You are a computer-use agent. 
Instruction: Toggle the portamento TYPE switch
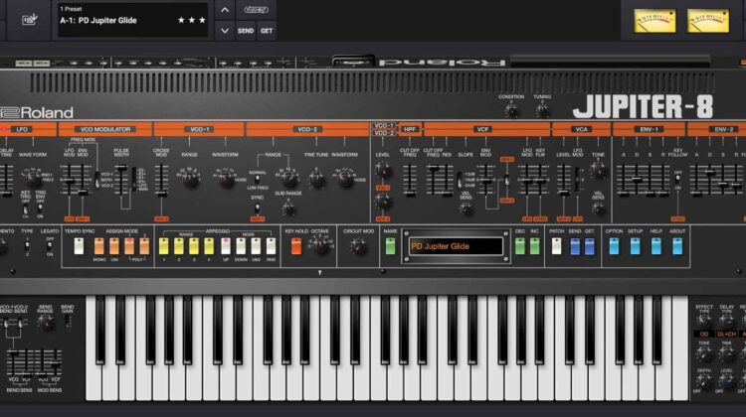coord(27,246)
